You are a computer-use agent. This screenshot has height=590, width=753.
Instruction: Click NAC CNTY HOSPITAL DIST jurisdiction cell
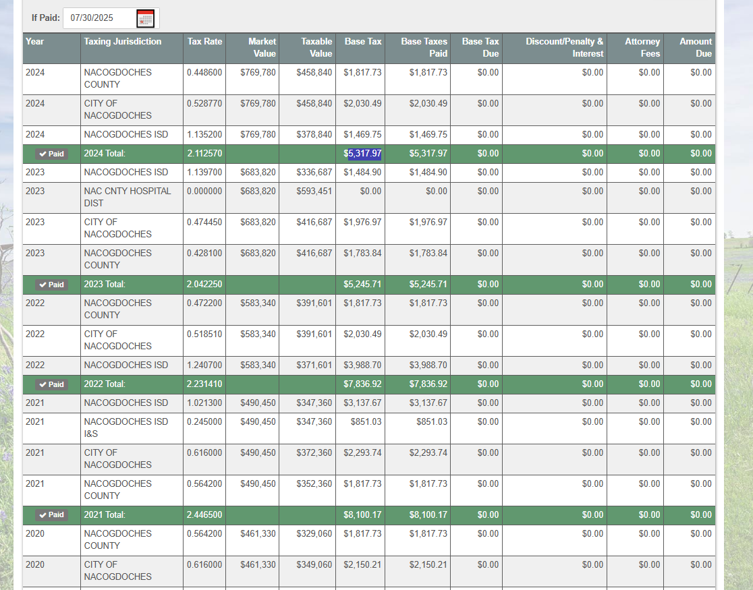tap(128, 197)
